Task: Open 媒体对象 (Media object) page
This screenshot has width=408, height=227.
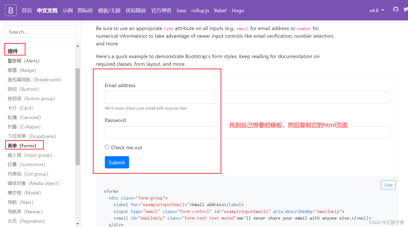Action: [33, 183]
